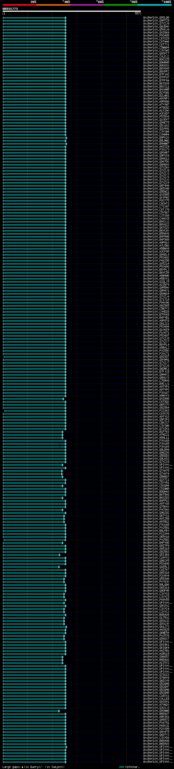The height and width of the screenshot is (769, 174).
Task: Select hit UniRef100_Q6UDA0
Action: tap(156, 26)
